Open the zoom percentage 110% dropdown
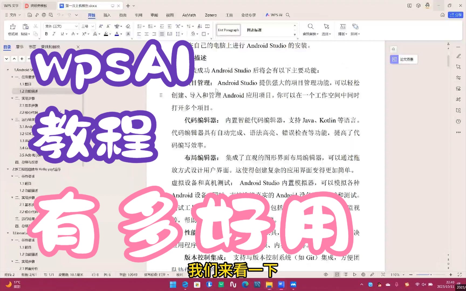The height and width of the screenshot is (291, 466). 398,275
